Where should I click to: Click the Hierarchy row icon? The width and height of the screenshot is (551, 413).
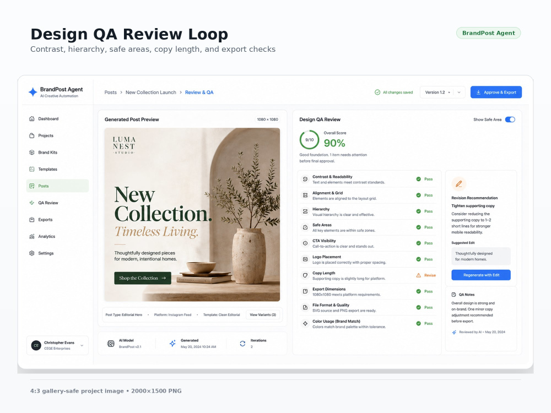[305, 211]
